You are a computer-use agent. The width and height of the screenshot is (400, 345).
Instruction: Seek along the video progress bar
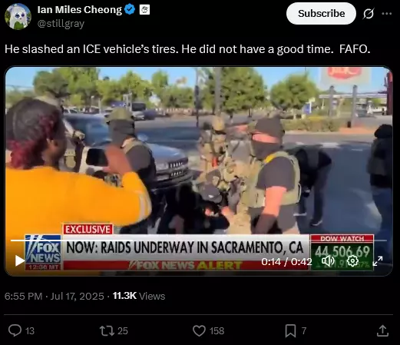199,241
